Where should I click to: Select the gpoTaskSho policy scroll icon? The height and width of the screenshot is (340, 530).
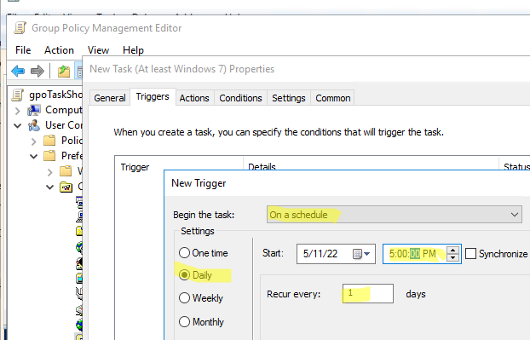coord(18,95)
